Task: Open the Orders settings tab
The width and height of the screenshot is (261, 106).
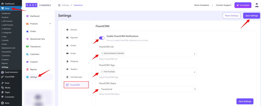Action: pyautogui.click(x=76, y=45)
